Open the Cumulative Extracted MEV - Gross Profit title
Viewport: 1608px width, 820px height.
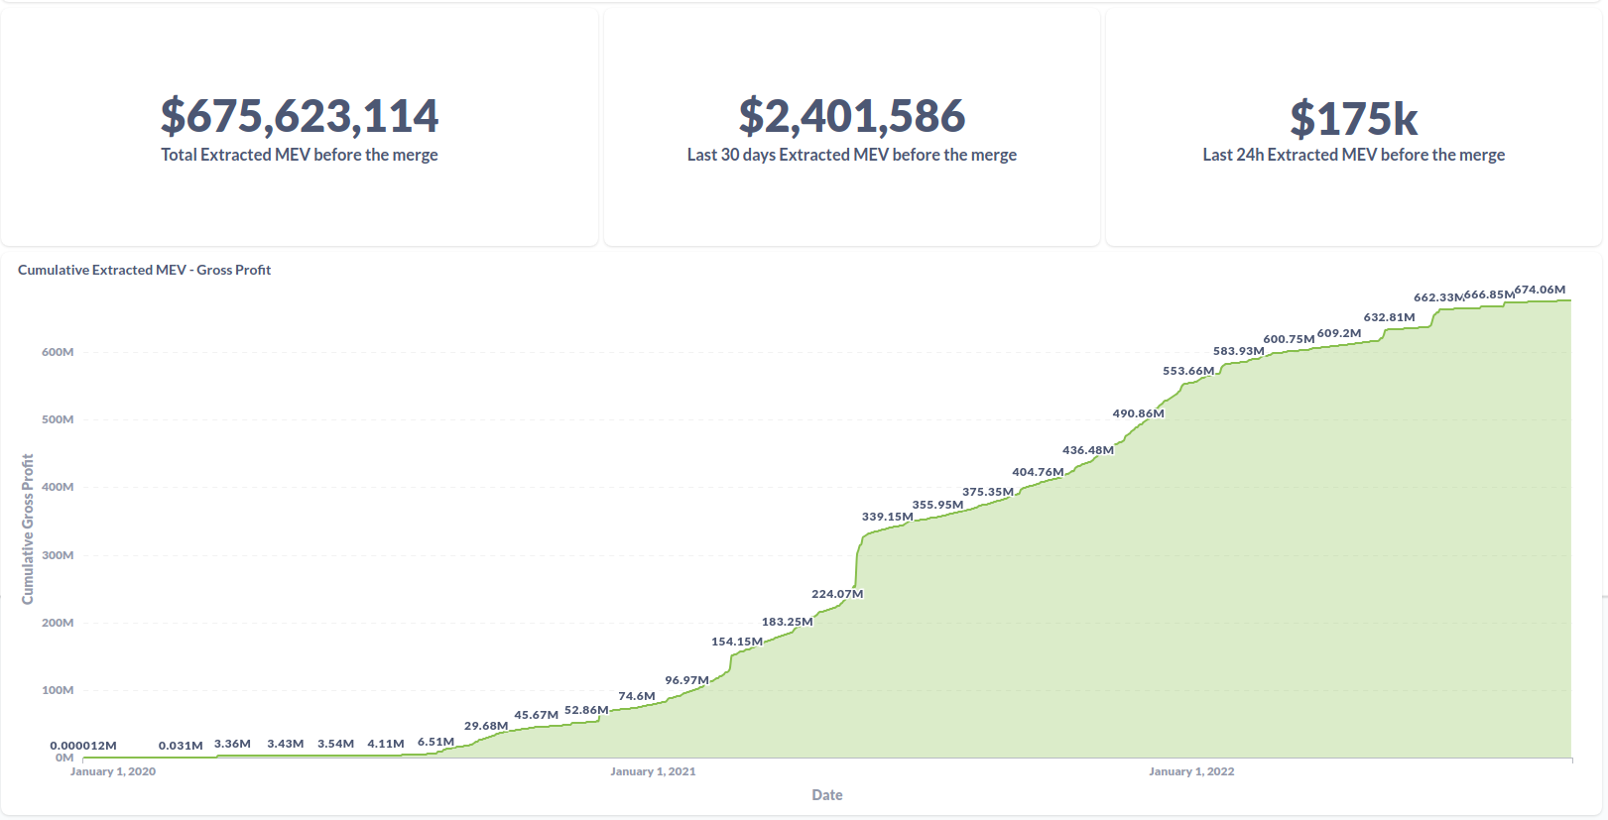coord(144,270)
